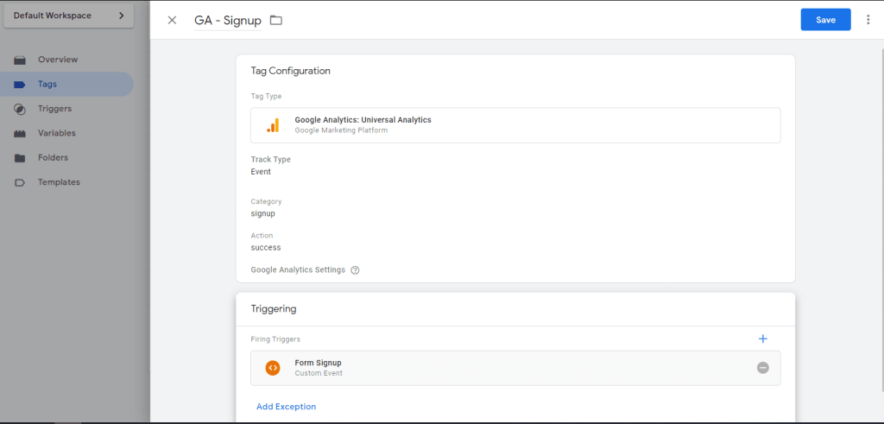Image resolution: width=884 pixels, height=424 pixels.
Task: Close the tag editor with X icon
Action: pyautogui.click(x=172, y=20)
